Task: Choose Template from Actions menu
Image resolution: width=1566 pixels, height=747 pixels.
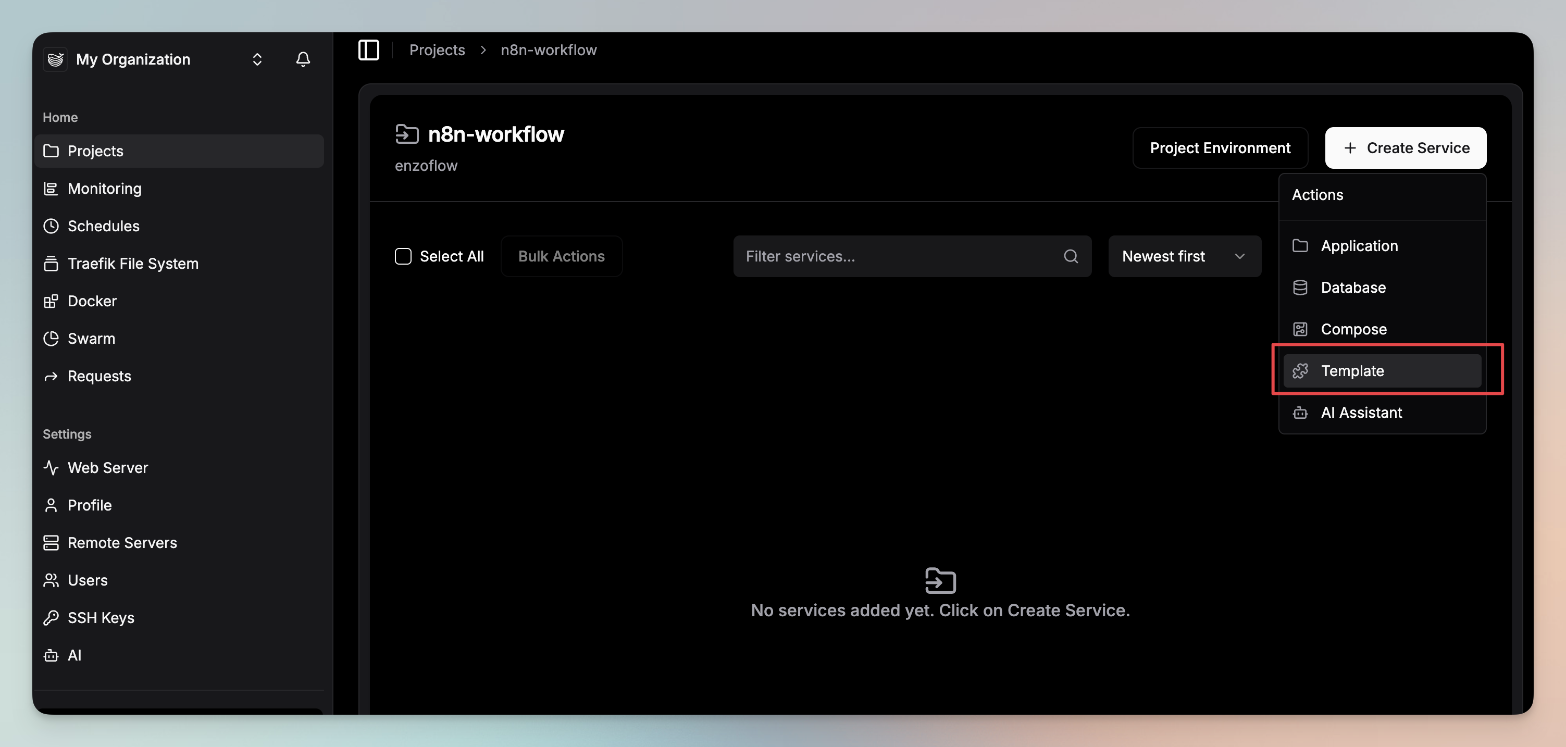Action: click(1382, 371)
